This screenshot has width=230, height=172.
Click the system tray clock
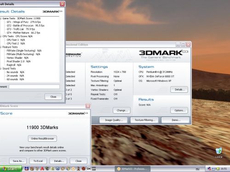(x=224, y=169)
